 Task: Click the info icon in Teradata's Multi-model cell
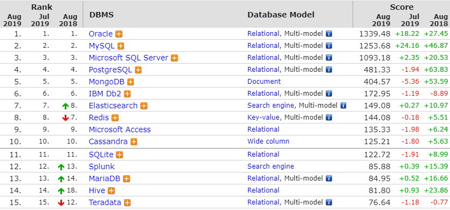(x=329, y=202)
